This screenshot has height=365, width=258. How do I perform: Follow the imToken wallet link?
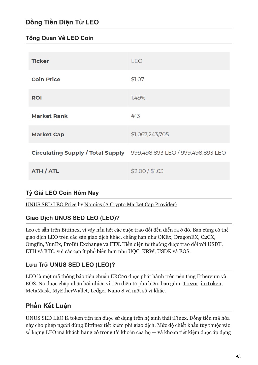[211, 284]
